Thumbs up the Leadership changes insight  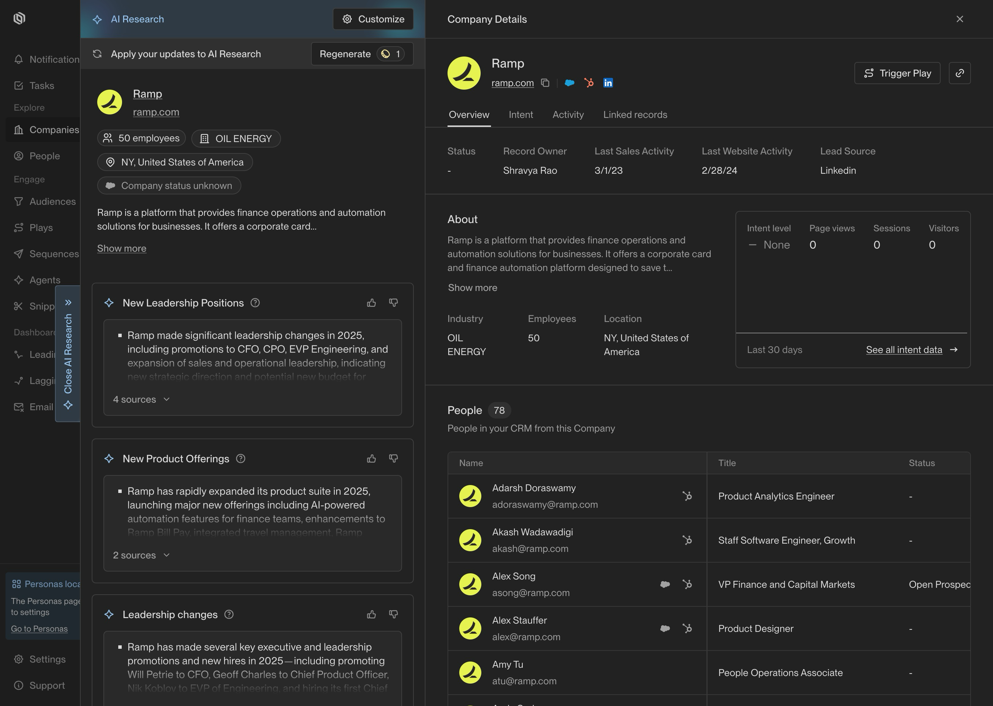pos(371,614)
